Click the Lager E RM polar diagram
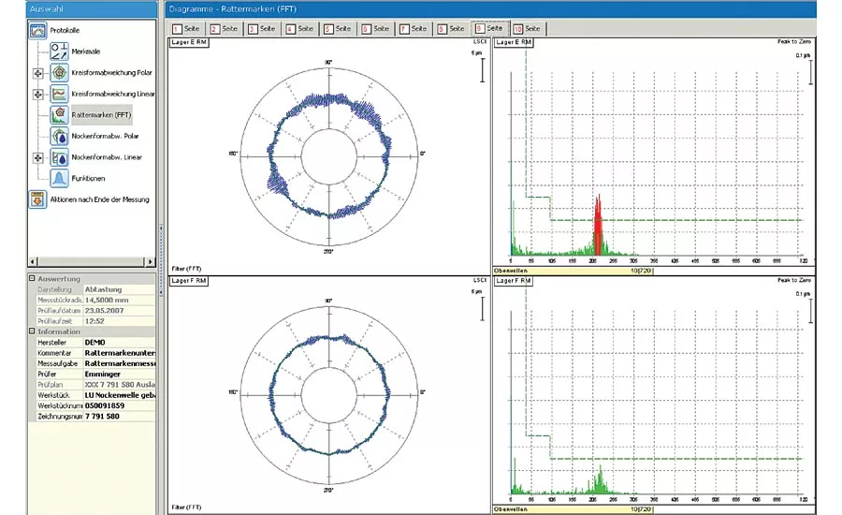This screenshot has height=515, width=842. point(328,156)
